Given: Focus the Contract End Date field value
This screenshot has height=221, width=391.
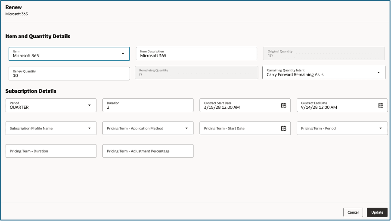Looking at the screenshot, I should pos(319,107).
